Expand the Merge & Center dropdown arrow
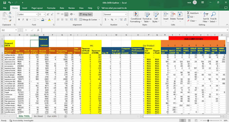The height and width of the screenshot is (122, 229). 99,20
